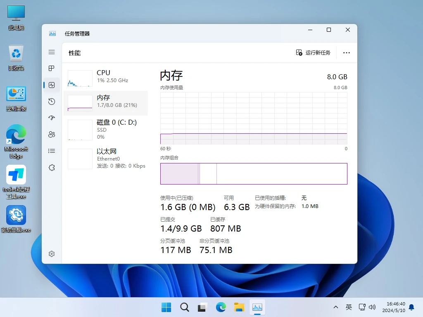Click the 1.4/9.9 GB committed value

[181, 229]
